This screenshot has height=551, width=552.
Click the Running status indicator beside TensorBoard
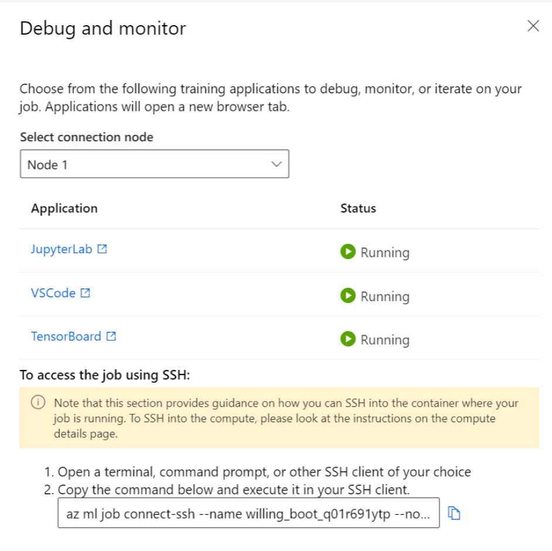pos(347,339)
